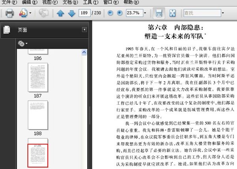
Task: Toggle the fit full page view
Action: click(172, 13)
